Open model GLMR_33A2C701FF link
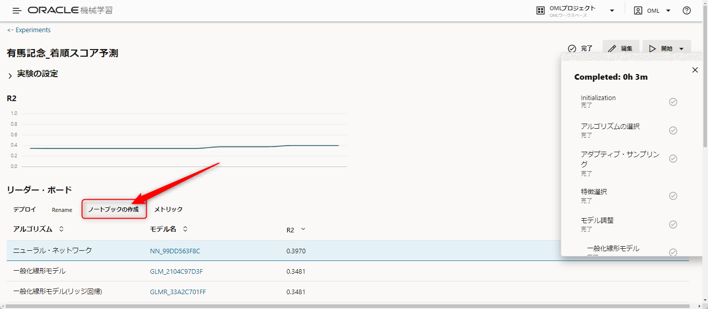The width and height of the screenshot is (708, 309). pyautogui.click(x=178, y=292)
